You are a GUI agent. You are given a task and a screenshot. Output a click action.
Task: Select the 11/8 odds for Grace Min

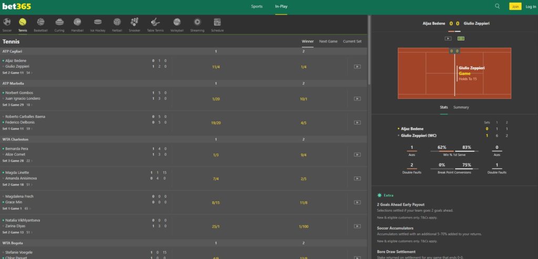click(x=303, y=202)
